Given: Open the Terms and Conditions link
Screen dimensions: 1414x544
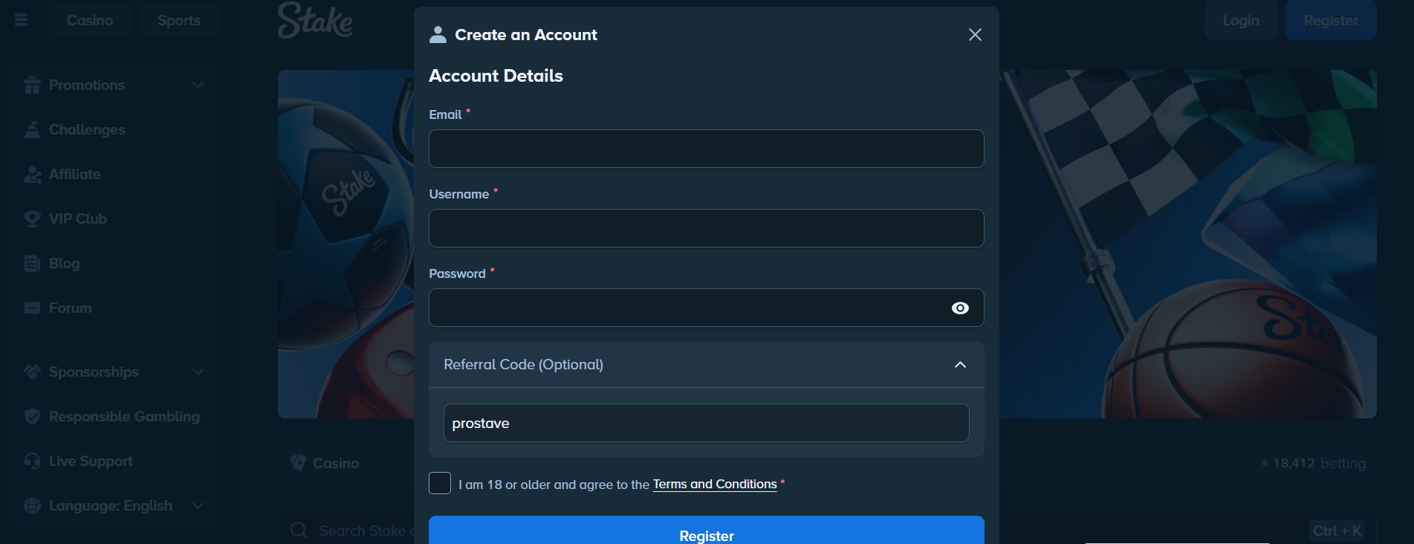Looking at the screenshot, I should point(715,484).
